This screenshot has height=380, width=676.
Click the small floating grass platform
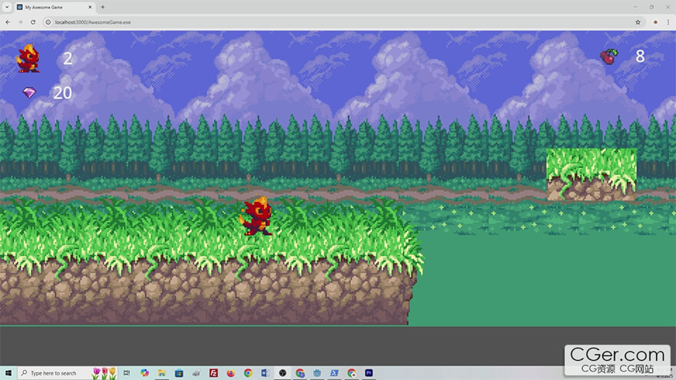coord(591,174)
